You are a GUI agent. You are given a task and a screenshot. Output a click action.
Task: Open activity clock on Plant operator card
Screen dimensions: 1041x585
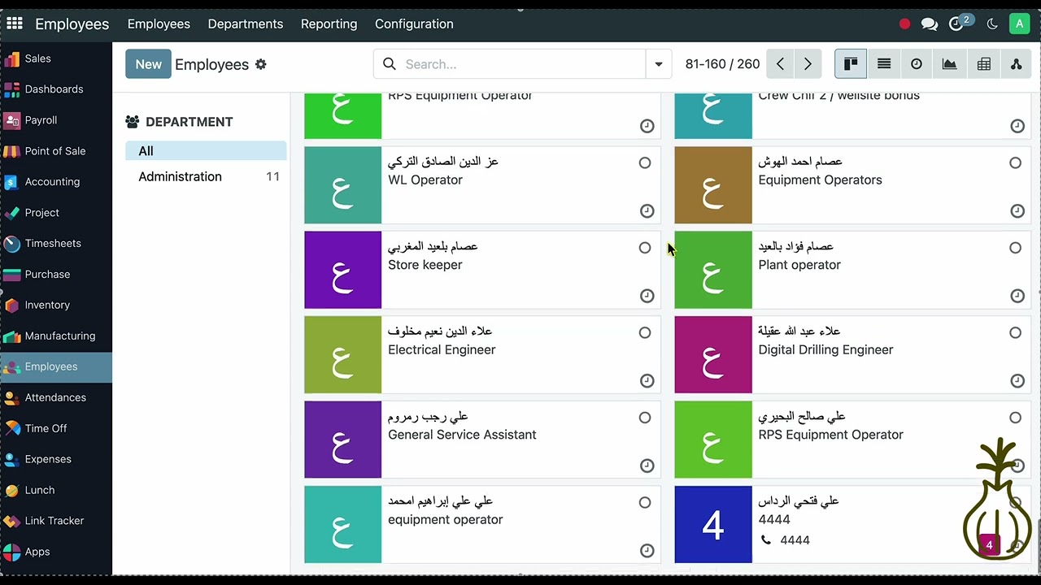point(1017,296)
